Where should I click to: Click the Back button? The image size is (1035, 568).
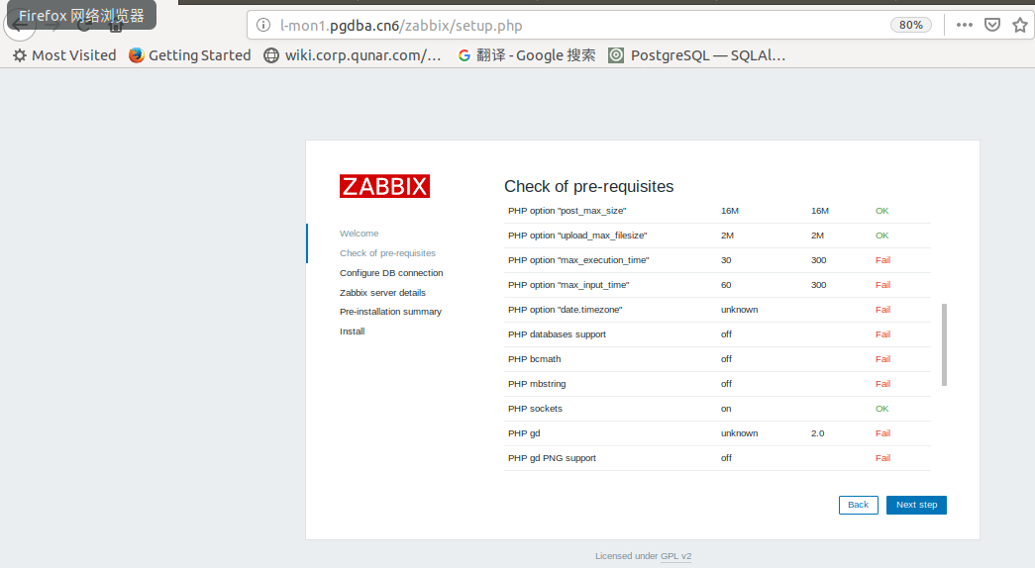point(858,505)
